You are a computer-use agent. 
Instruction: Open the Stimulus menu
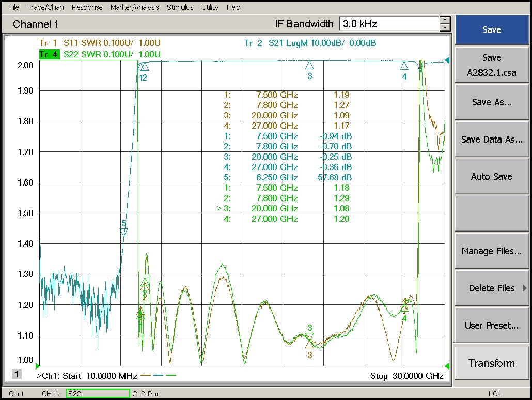coord(180,7)
